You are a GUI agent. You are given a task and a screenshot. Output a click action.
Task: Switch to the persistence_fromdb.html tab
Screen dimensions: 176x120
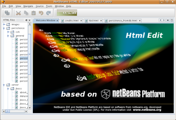click(x=123, y=21)
